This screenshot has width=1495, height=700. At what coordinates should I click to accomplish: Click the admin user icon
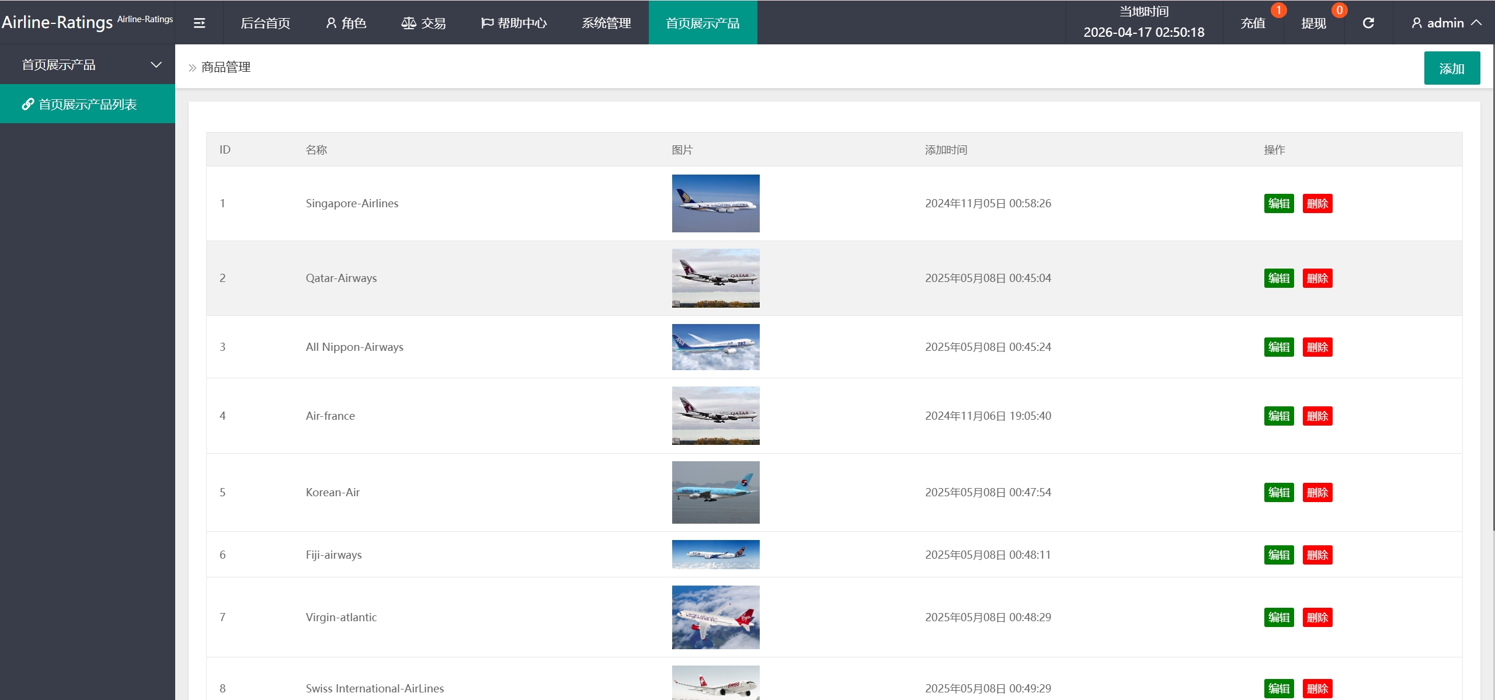click(1417, 23)
